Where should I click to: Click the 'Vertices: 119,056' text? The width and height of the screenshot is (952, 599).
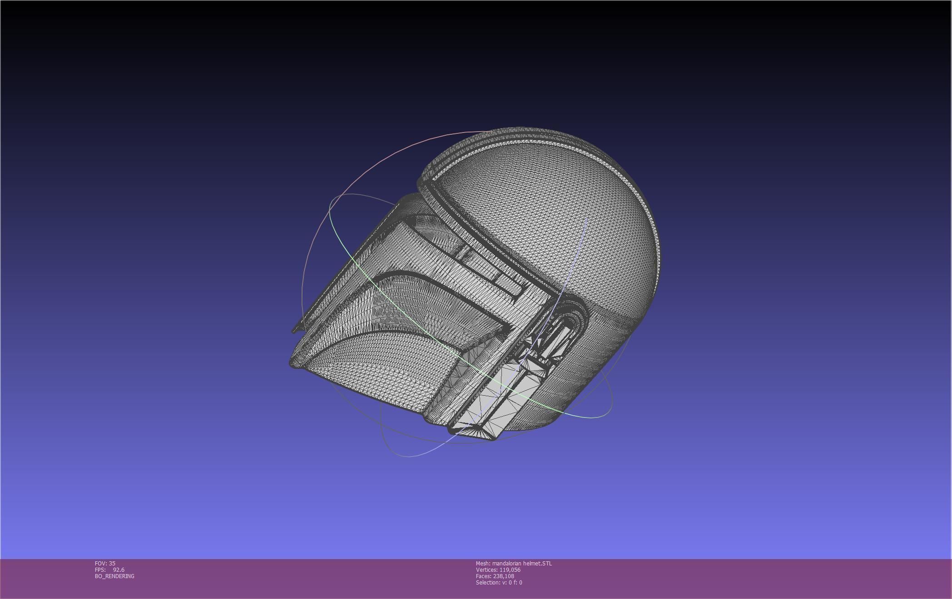(498, 570)
